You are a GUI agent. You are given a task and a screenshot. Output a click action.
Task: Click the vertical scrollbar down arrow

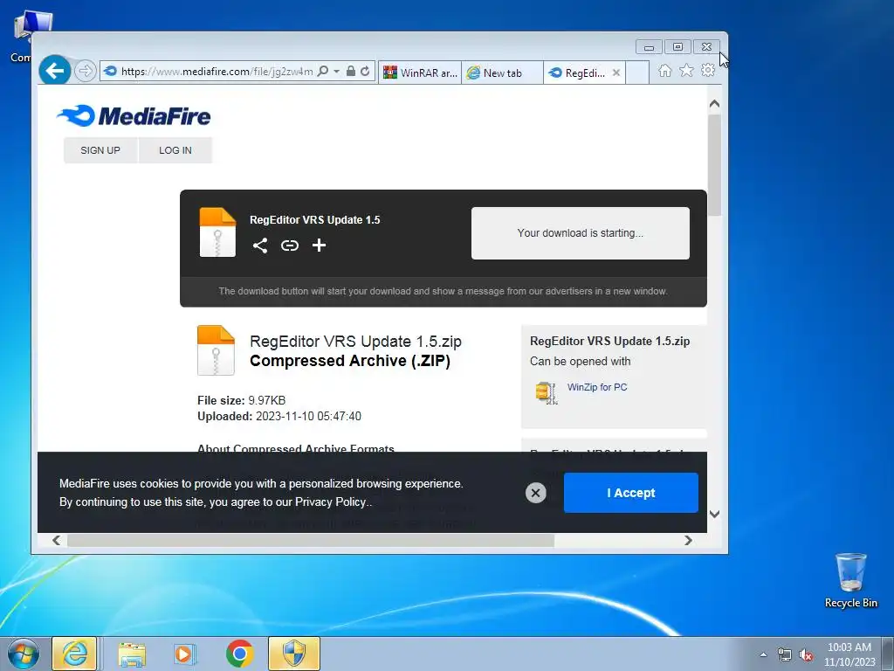tap(714, 514)
